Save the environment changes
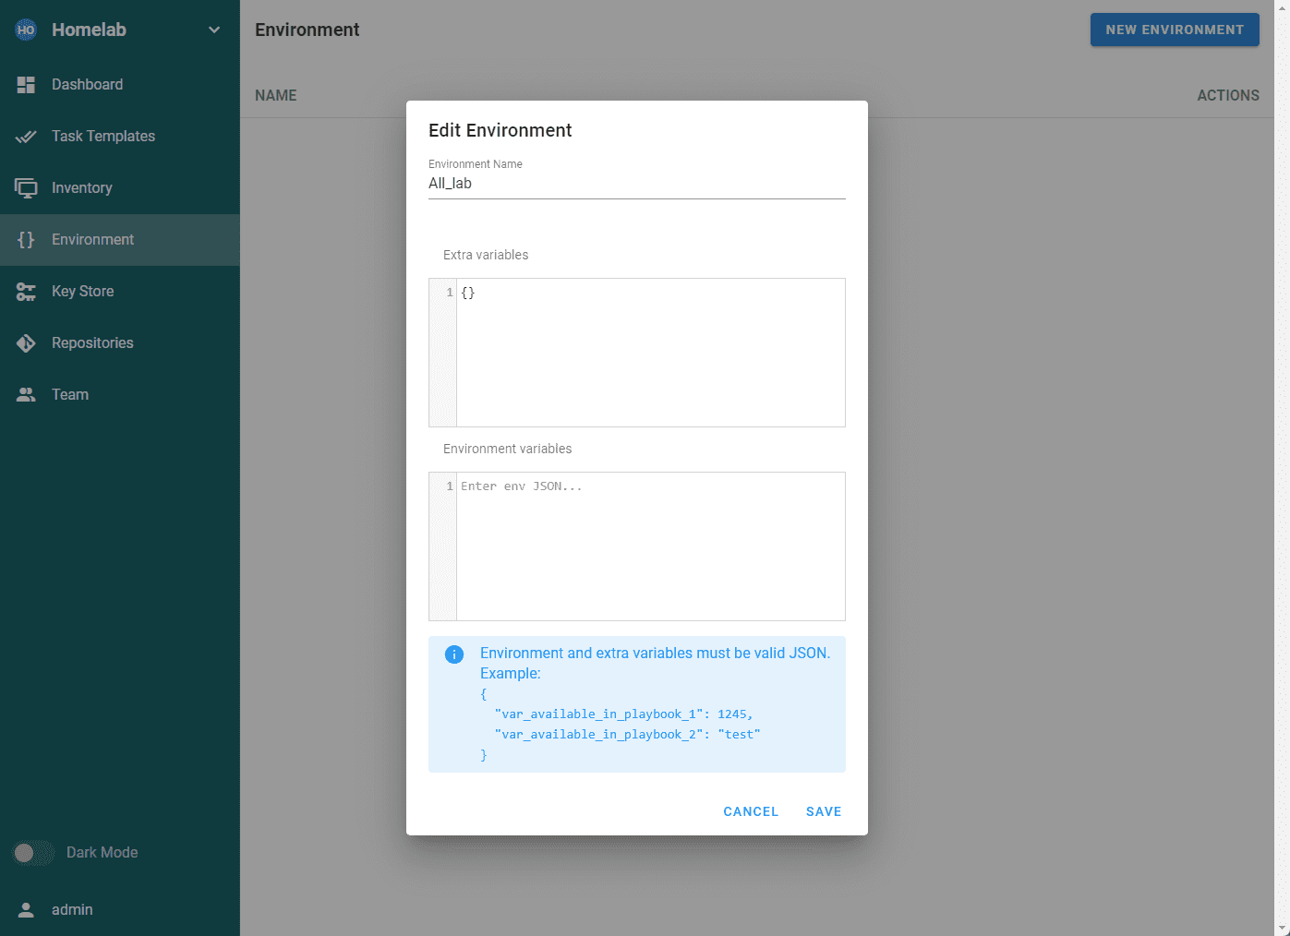The height and width of the screenshot is (936, 1290). pos(823,811)
